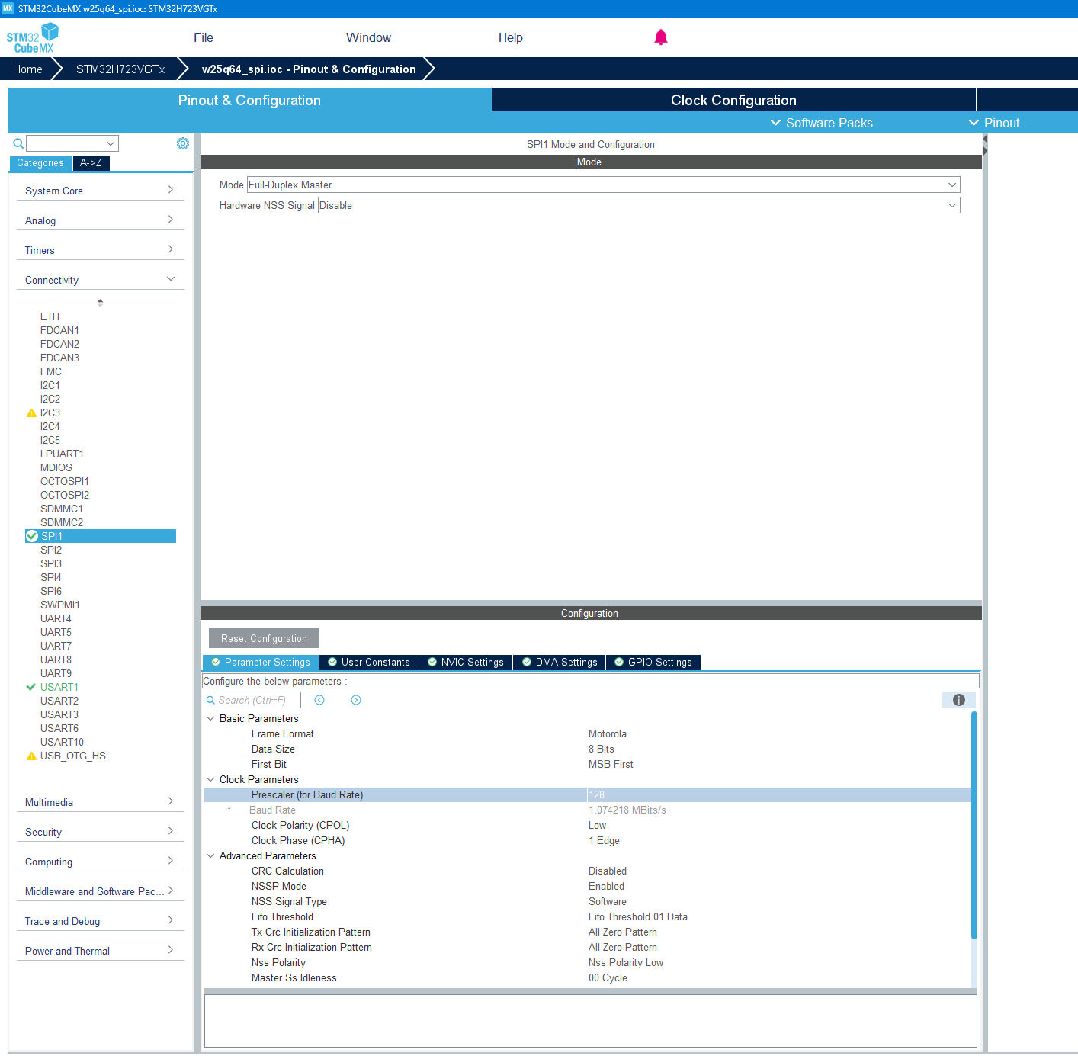Click the green checkmark next to USART1
The height and width of the screenshot is (1056, 1078).
click(31, 687)
